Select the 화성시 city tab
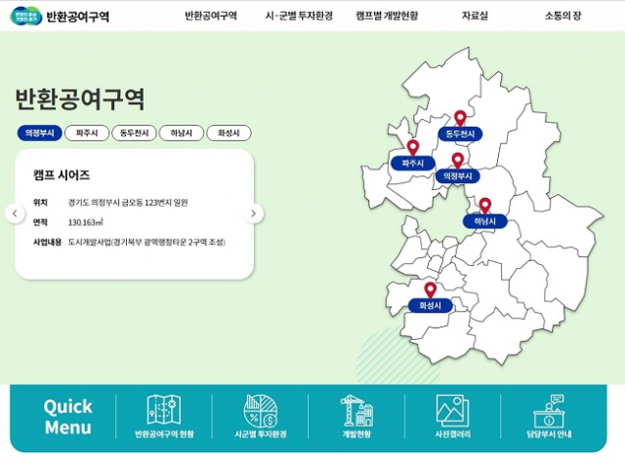 pos(229,133)
